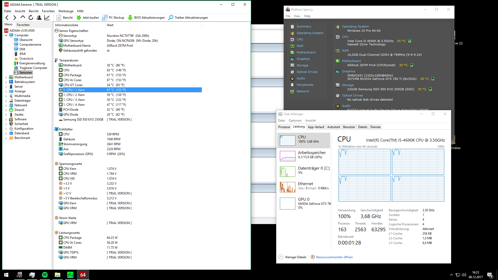The image size is (498, 280).
Task: Open Spotify from the taskbar
Action: 45,275
